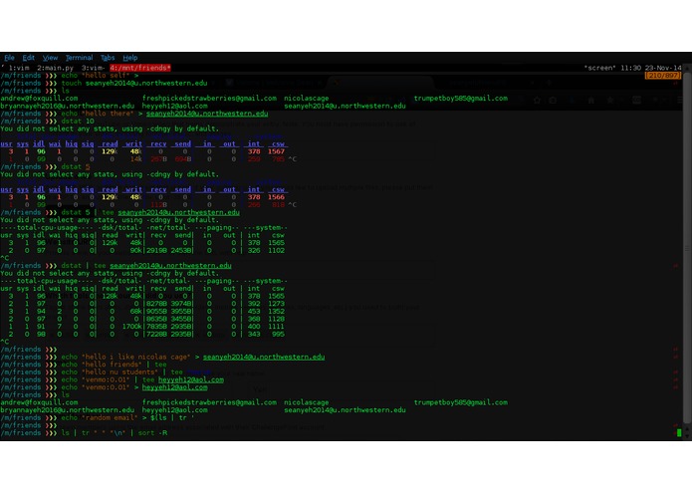Click the int value 343

(254, 334)
